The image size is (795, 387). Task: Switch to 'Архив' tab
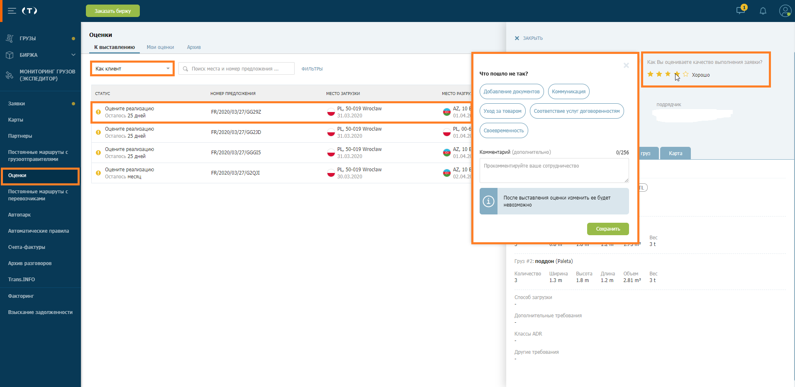click(194, 47)
